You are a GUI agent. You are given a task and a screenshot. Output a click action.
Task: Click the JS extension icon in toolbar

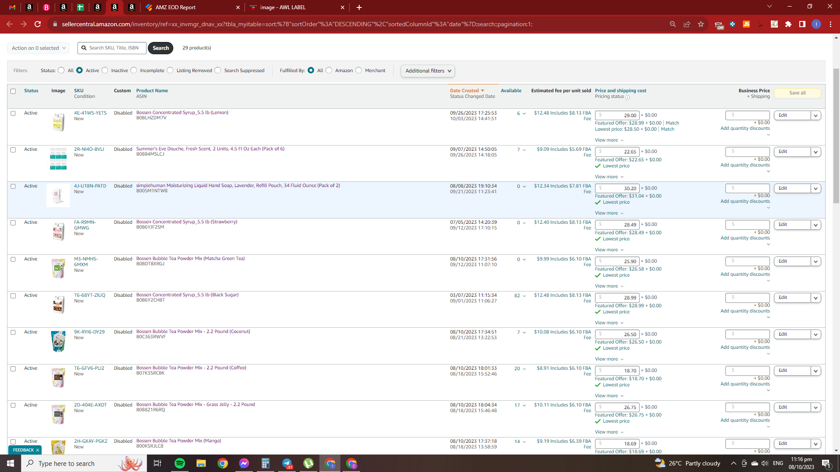pyautogui.click(x=746, y=24)
